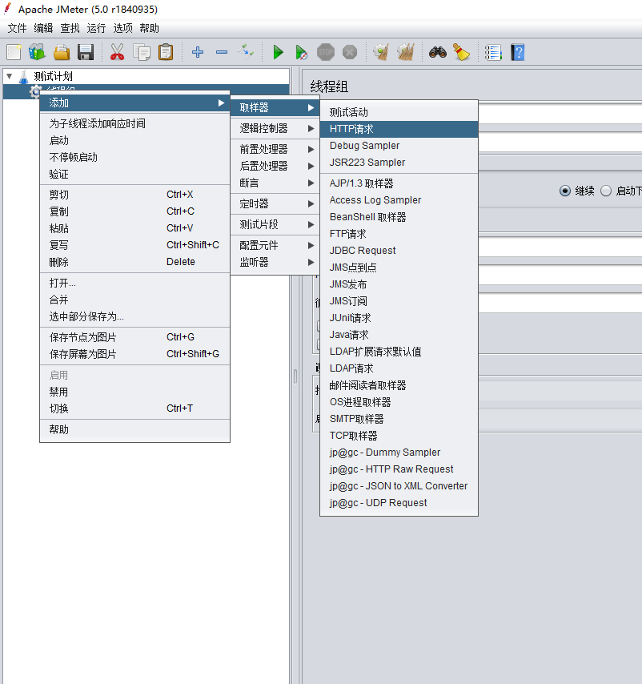Expand the 测试片段 submenu
The image size is (642, 684).
[275, 224]
